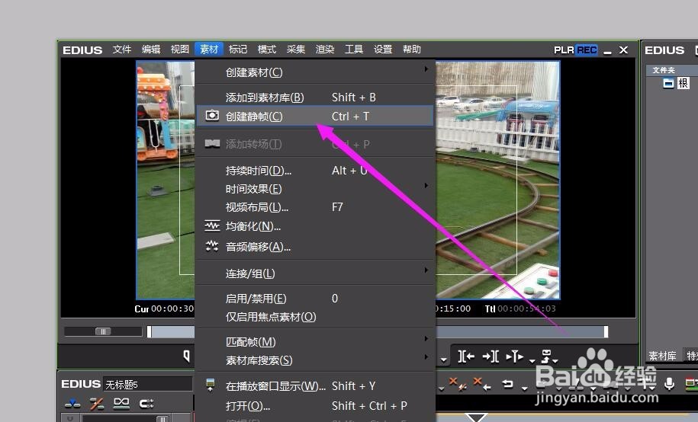
Task: Open dropdown arrow next to play In/Out icon
Action: [532, 360]
